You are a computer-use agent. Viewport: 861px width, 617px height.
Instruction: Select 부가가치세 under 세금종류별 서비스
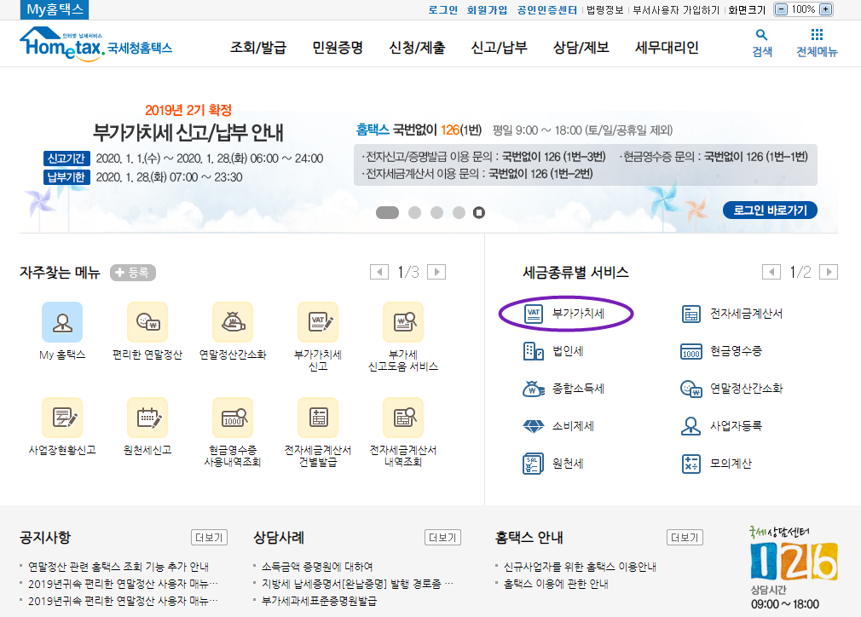564,314
